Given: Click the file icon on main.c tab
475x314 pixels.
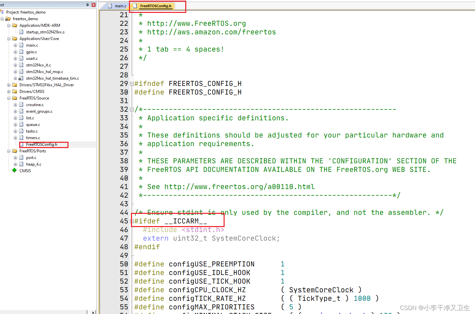Looking at the screenshot, I should click(x=110, y=6).
